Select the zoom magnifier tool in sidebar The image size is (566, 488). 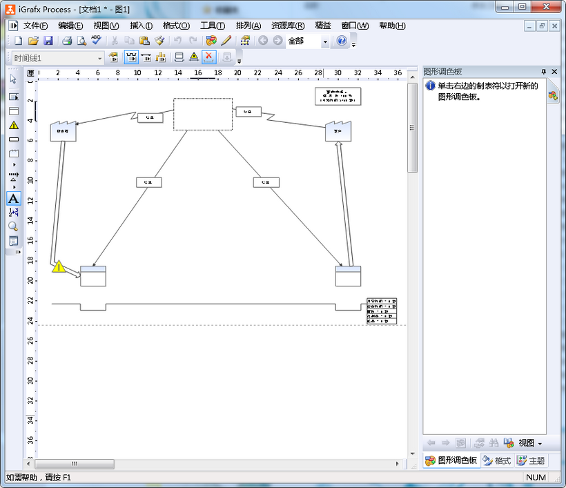coord(13,226)
